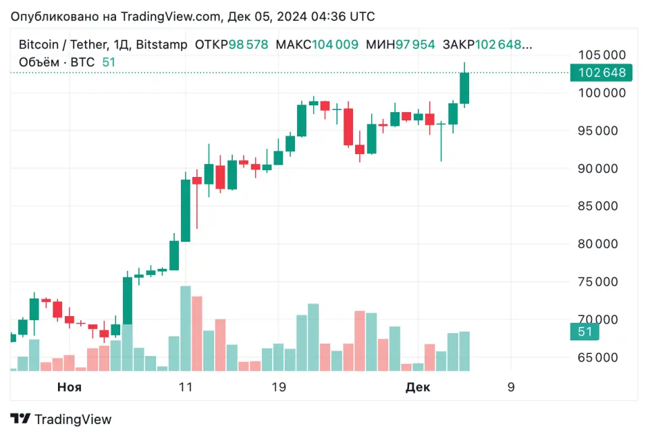This screenshot has height=437, width=648.
Task: Click the tallest volume bar near 11
Action: (186, 328)
